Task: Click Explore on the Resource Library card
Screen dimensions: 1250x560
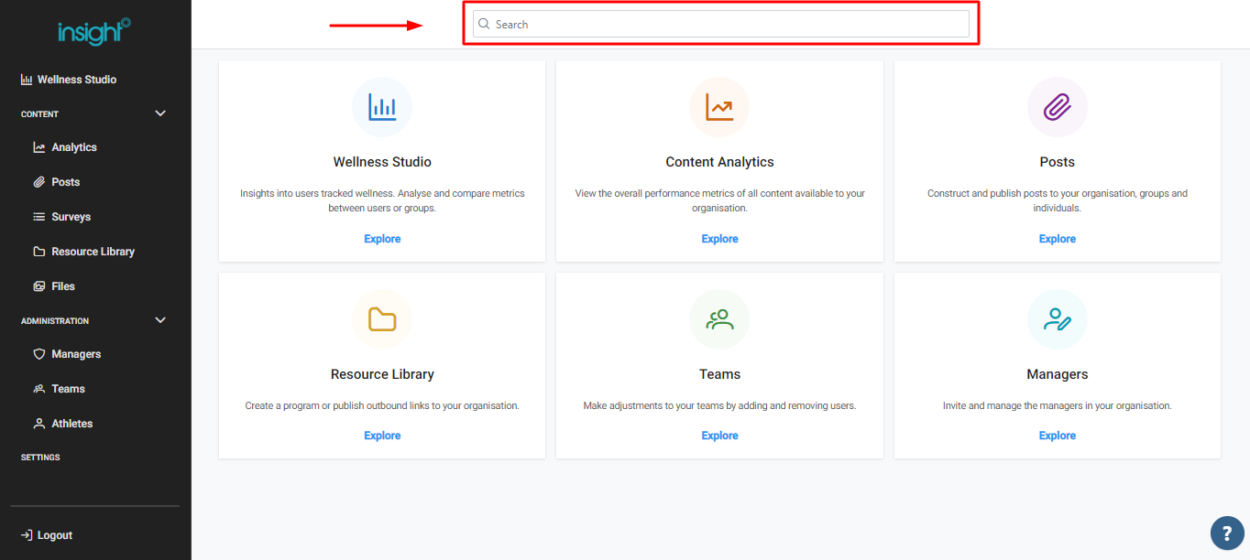Action: 382,436
